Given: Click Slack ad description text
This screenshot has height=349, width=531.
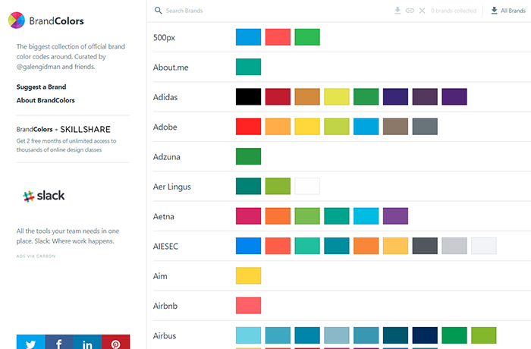Looking at the screenshot, I should 68,236.
